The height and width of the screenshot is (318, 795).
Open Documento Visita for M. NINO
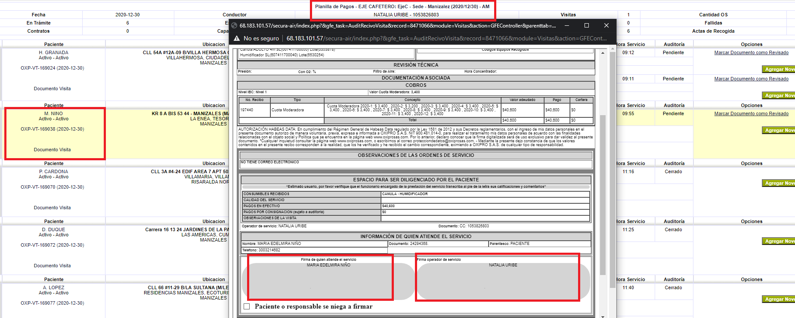point(53,150)
